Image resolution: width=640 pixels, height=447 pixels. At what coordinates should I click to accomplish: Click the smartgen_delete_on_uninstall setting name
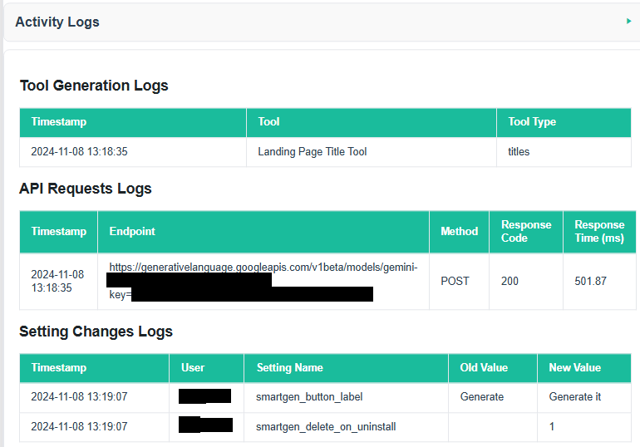(326, 427)
